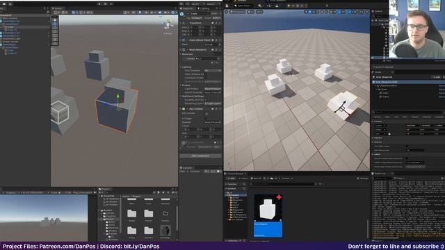445x250 pixels.
Task: Open the Layer dropdown in Unity Inspector
Action: (216, 18)
